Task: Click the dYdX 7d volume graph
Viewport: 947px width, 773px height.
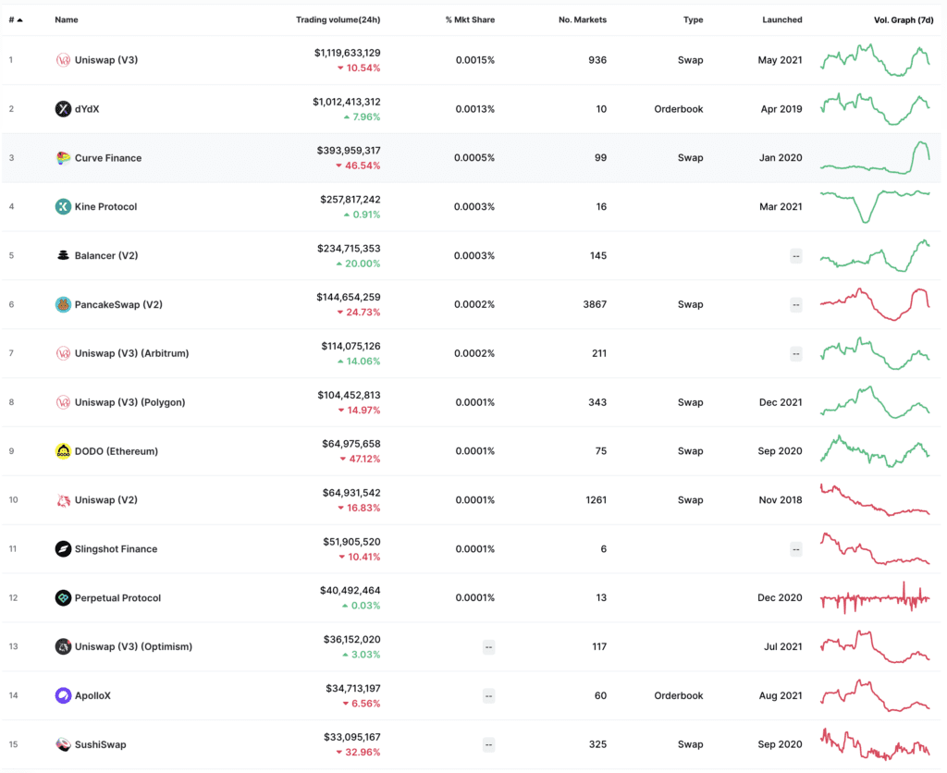Action: pos(875,109)
